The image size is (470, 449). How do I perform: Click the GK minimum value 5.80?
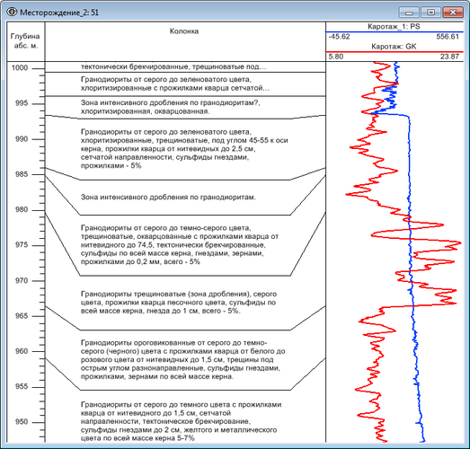tap(336, 57)
